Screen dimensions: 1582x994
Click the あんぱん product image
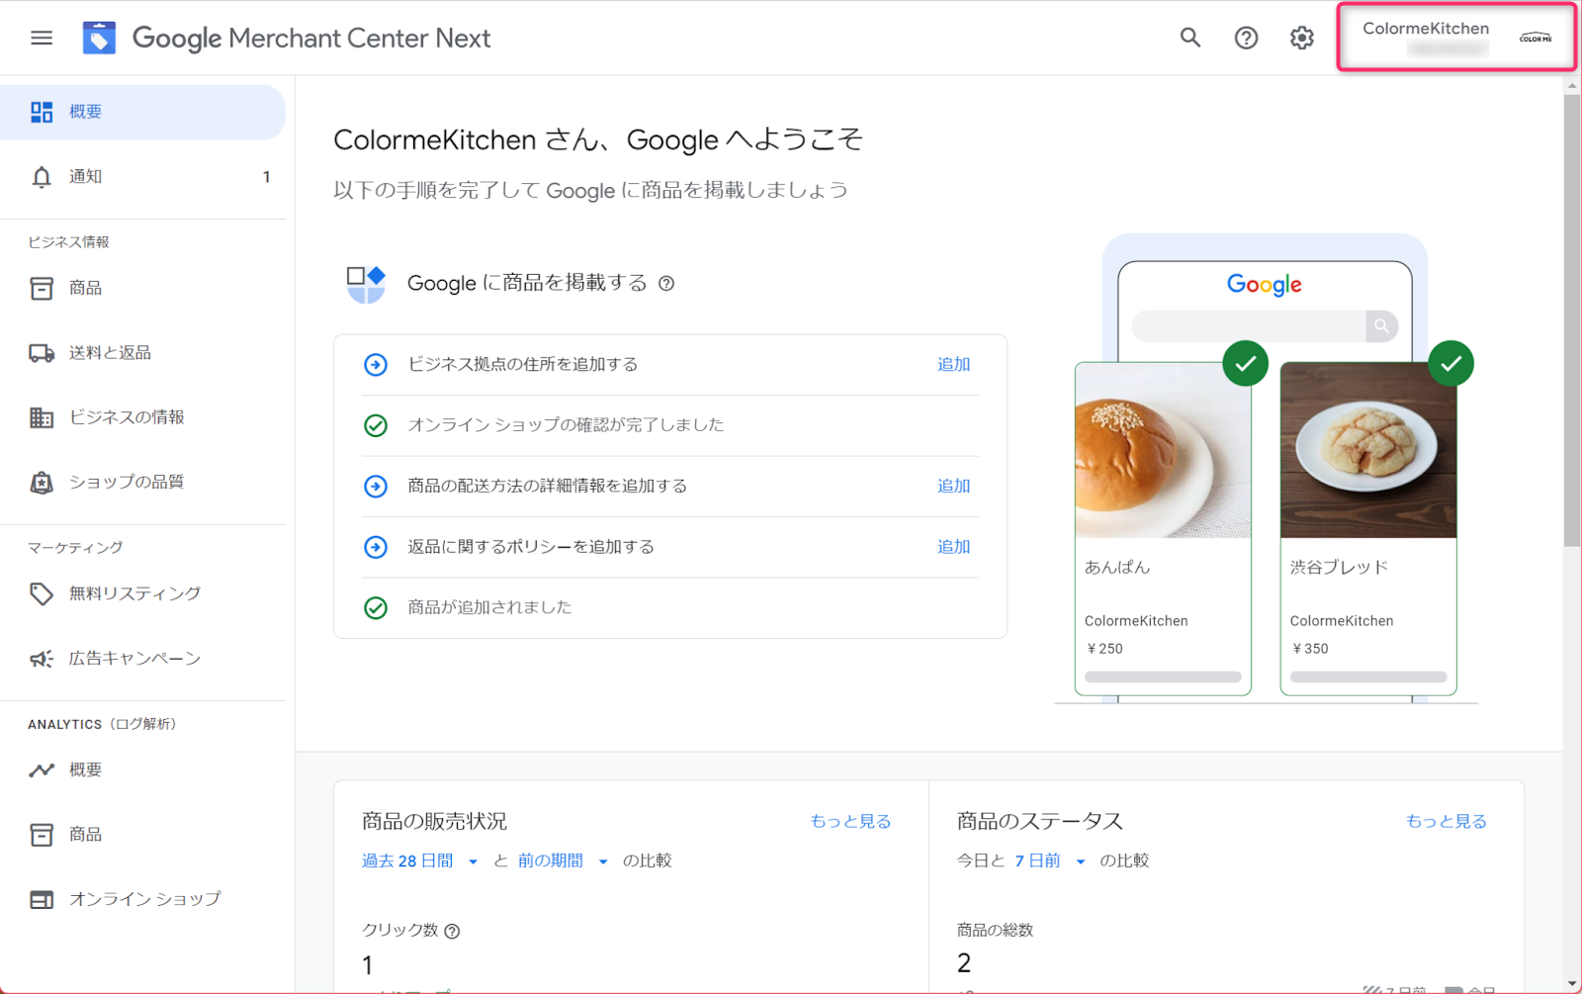coord(1163,451)
